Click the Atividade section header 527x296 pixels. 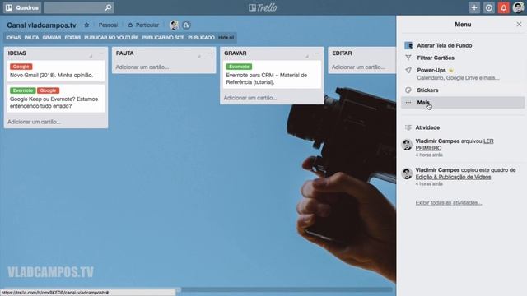(427, 127)
